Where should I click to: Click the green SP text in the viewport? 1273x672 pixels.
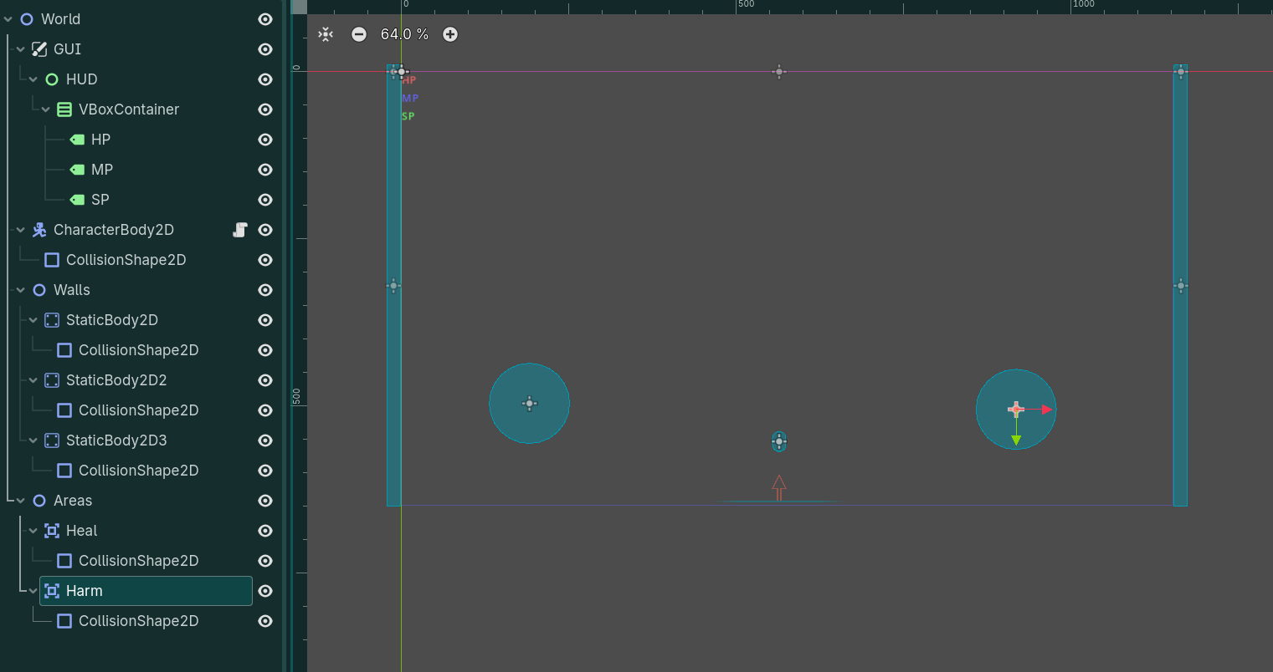pos(408,116)
